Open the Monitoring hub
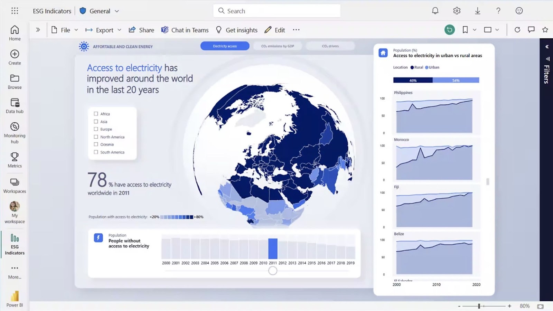 pos(14,131)
